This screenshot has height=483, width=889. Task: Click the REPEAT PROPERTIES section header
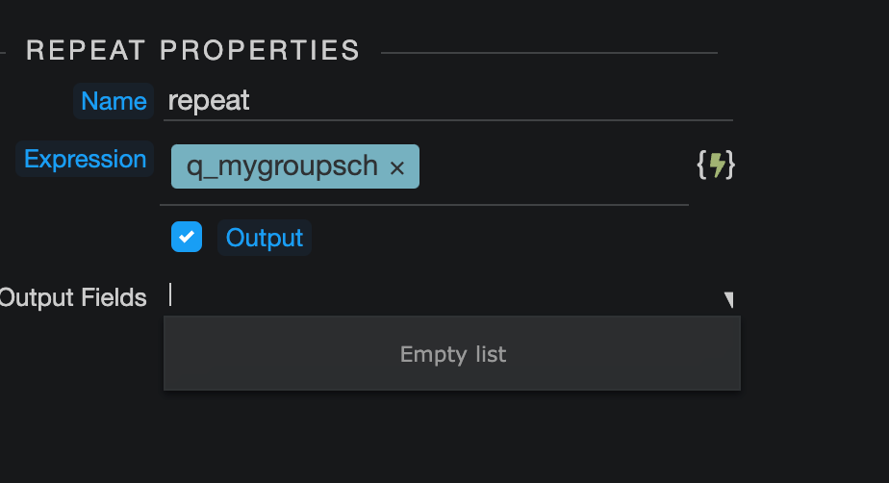(192, 50)
